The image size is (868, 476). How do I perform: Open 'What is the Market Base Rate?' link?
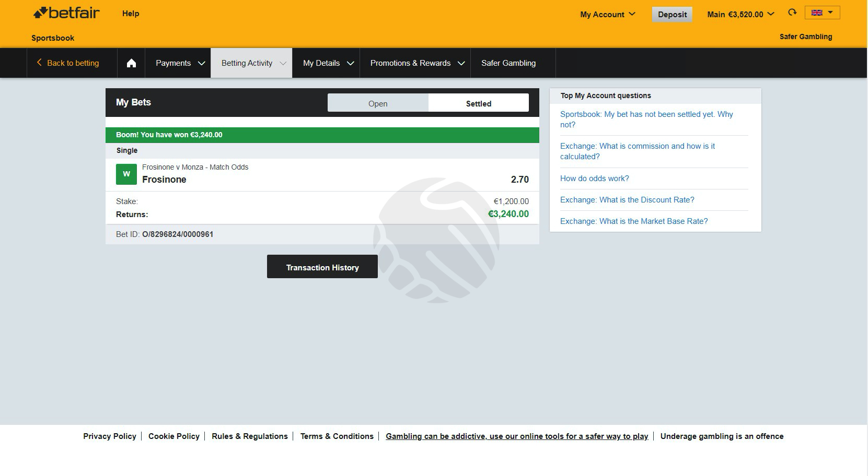tap(634, 221)
